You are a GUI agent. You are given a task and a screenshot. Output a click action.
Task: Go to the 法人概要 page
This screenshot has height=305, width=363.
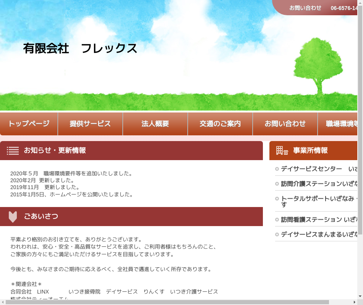[155, 124]
